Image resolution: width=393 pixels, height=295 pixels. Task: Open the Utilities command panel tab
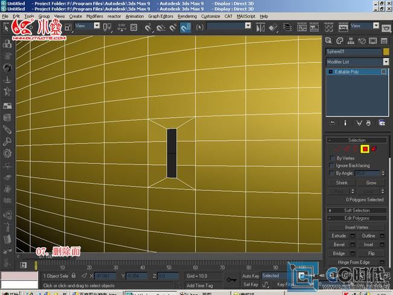click(384, 41)
